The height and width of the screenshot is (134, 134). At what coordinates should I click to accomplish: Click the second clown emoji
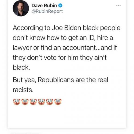pyautogui.click(x=25, y=102)
